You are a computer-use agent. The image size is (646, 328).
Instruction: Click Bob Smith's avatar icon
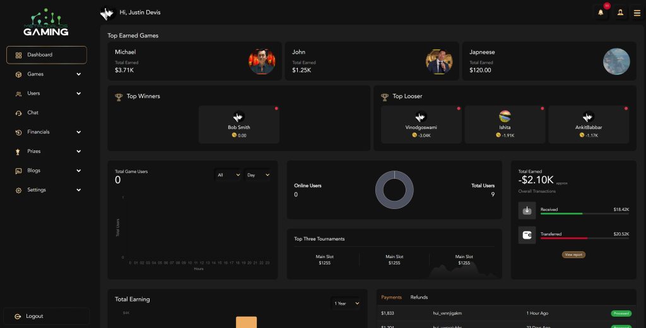pyautogui.click(x=239, y=116)
